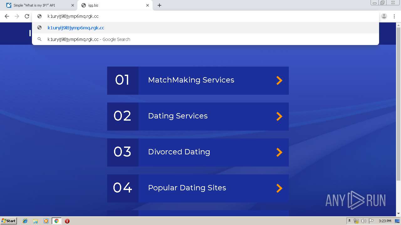Click the browser Back arrow
The image size is (401, 225).
[7, 16]
